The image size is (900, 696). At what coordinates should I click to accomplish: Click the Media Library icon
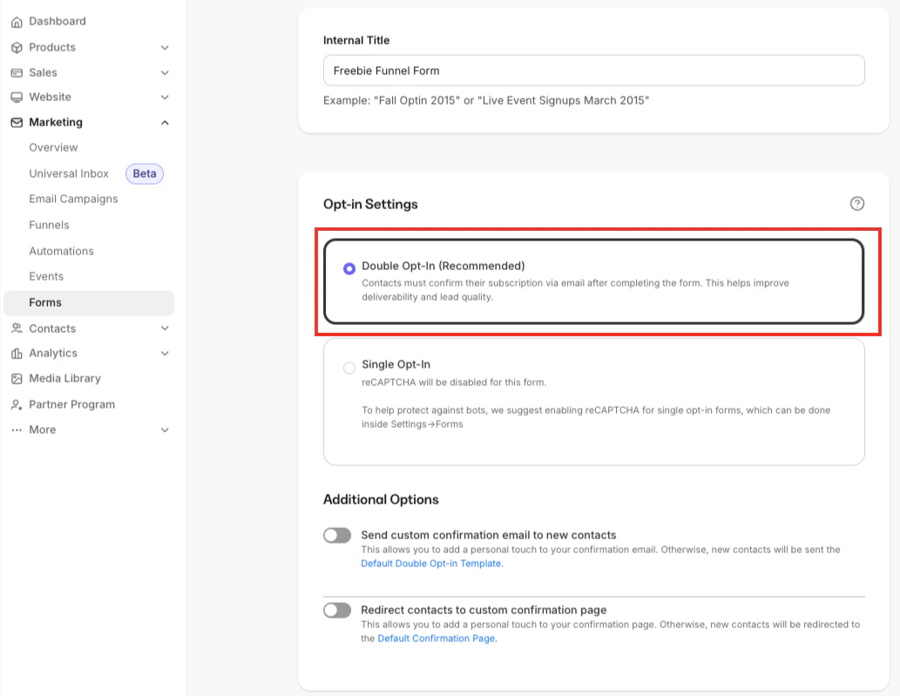coord(15,378)
